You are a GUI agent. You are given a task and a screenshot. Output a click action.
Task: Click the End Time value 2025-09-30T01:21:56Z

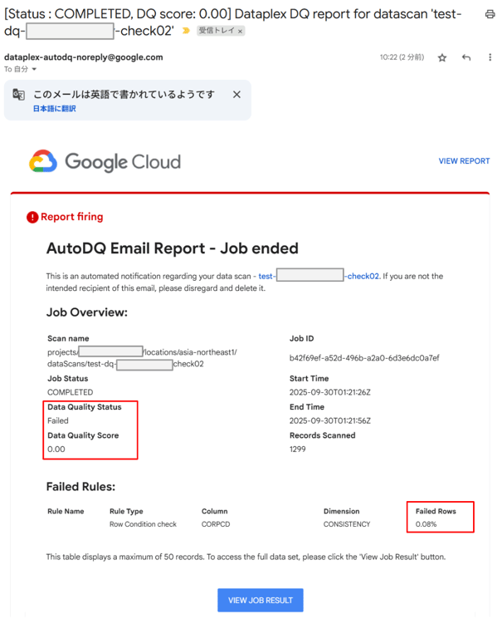click(x=329, y=420)
